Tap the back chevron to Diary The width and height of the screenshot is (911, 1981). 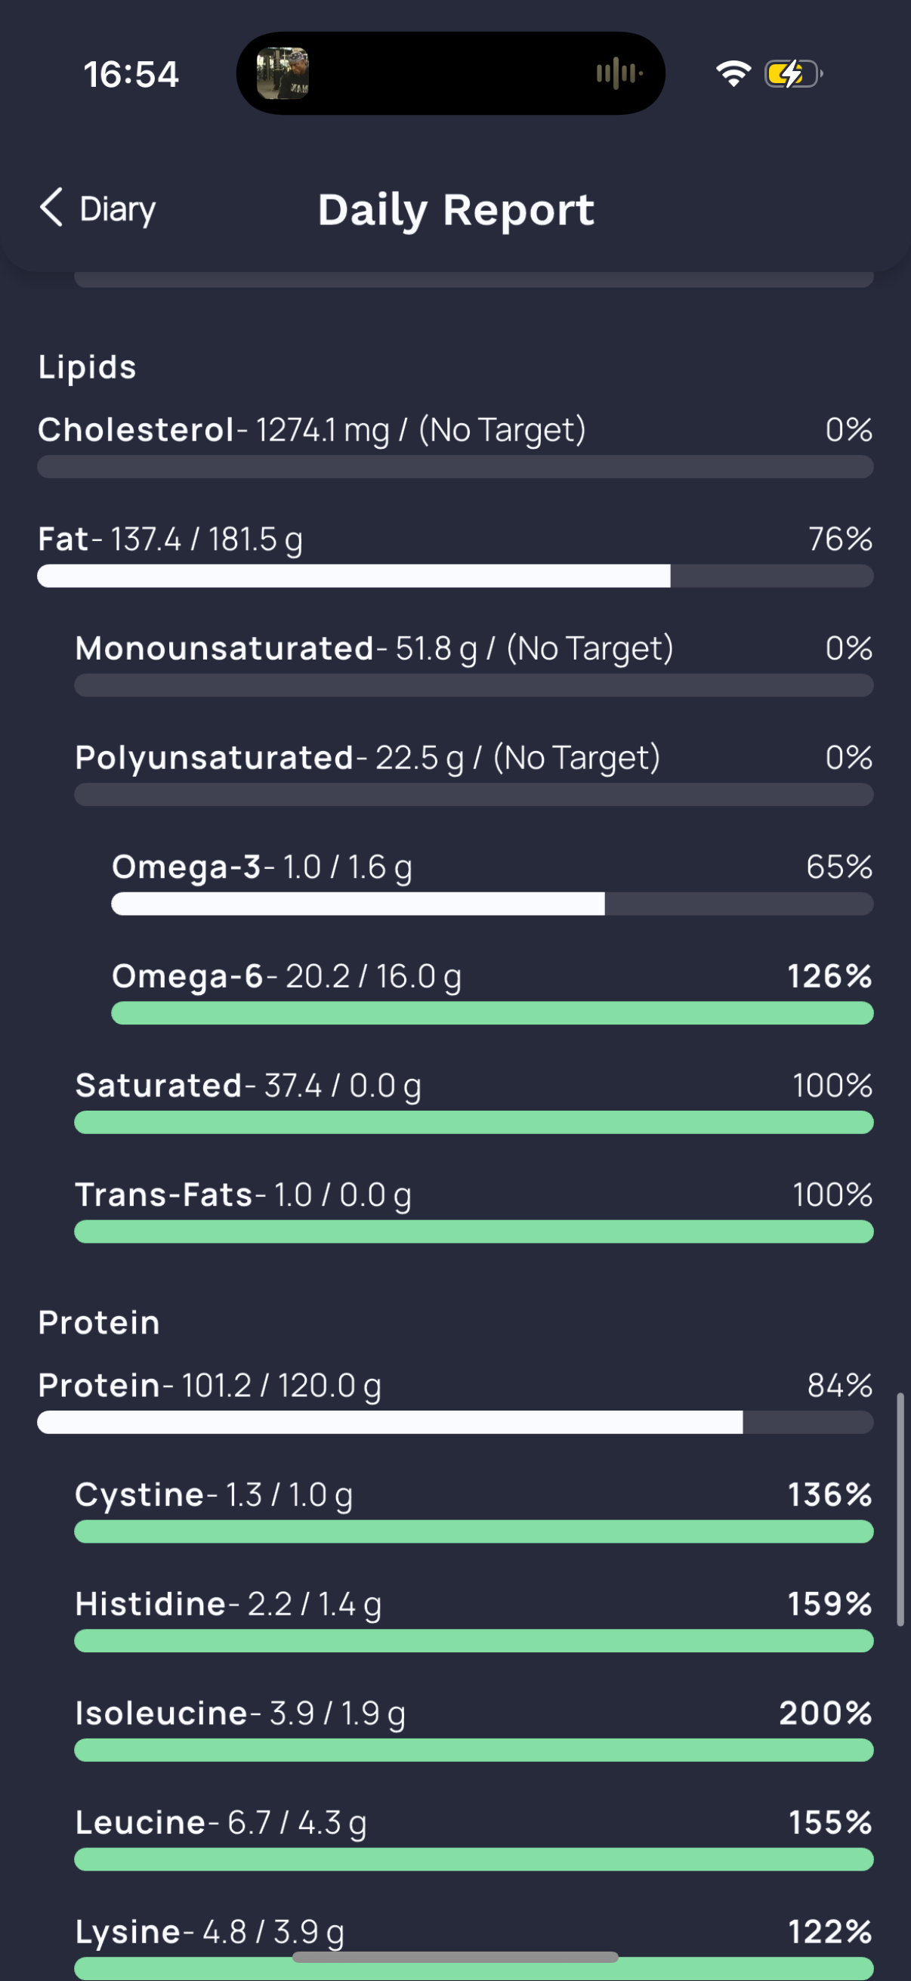coord(51,208)
